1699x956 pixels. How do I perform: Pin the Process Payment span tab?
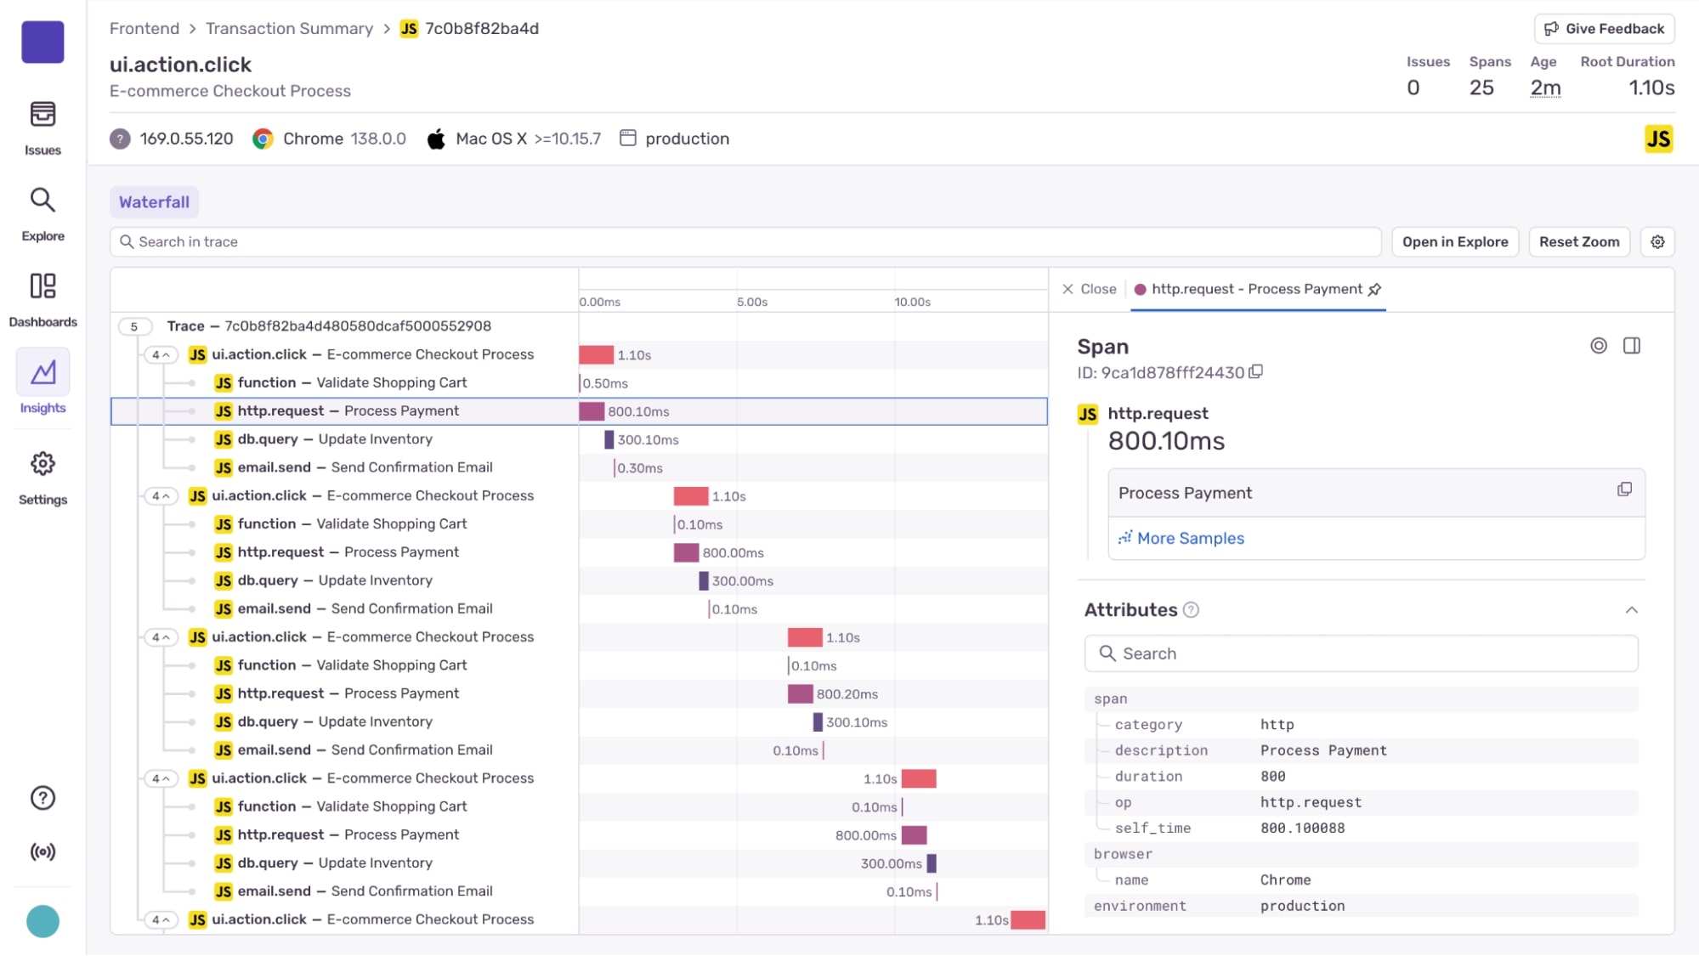click(x=1375, y=290)
